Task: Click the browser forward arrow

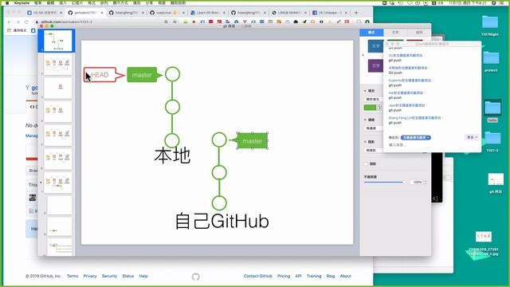Action: (18, 22)
